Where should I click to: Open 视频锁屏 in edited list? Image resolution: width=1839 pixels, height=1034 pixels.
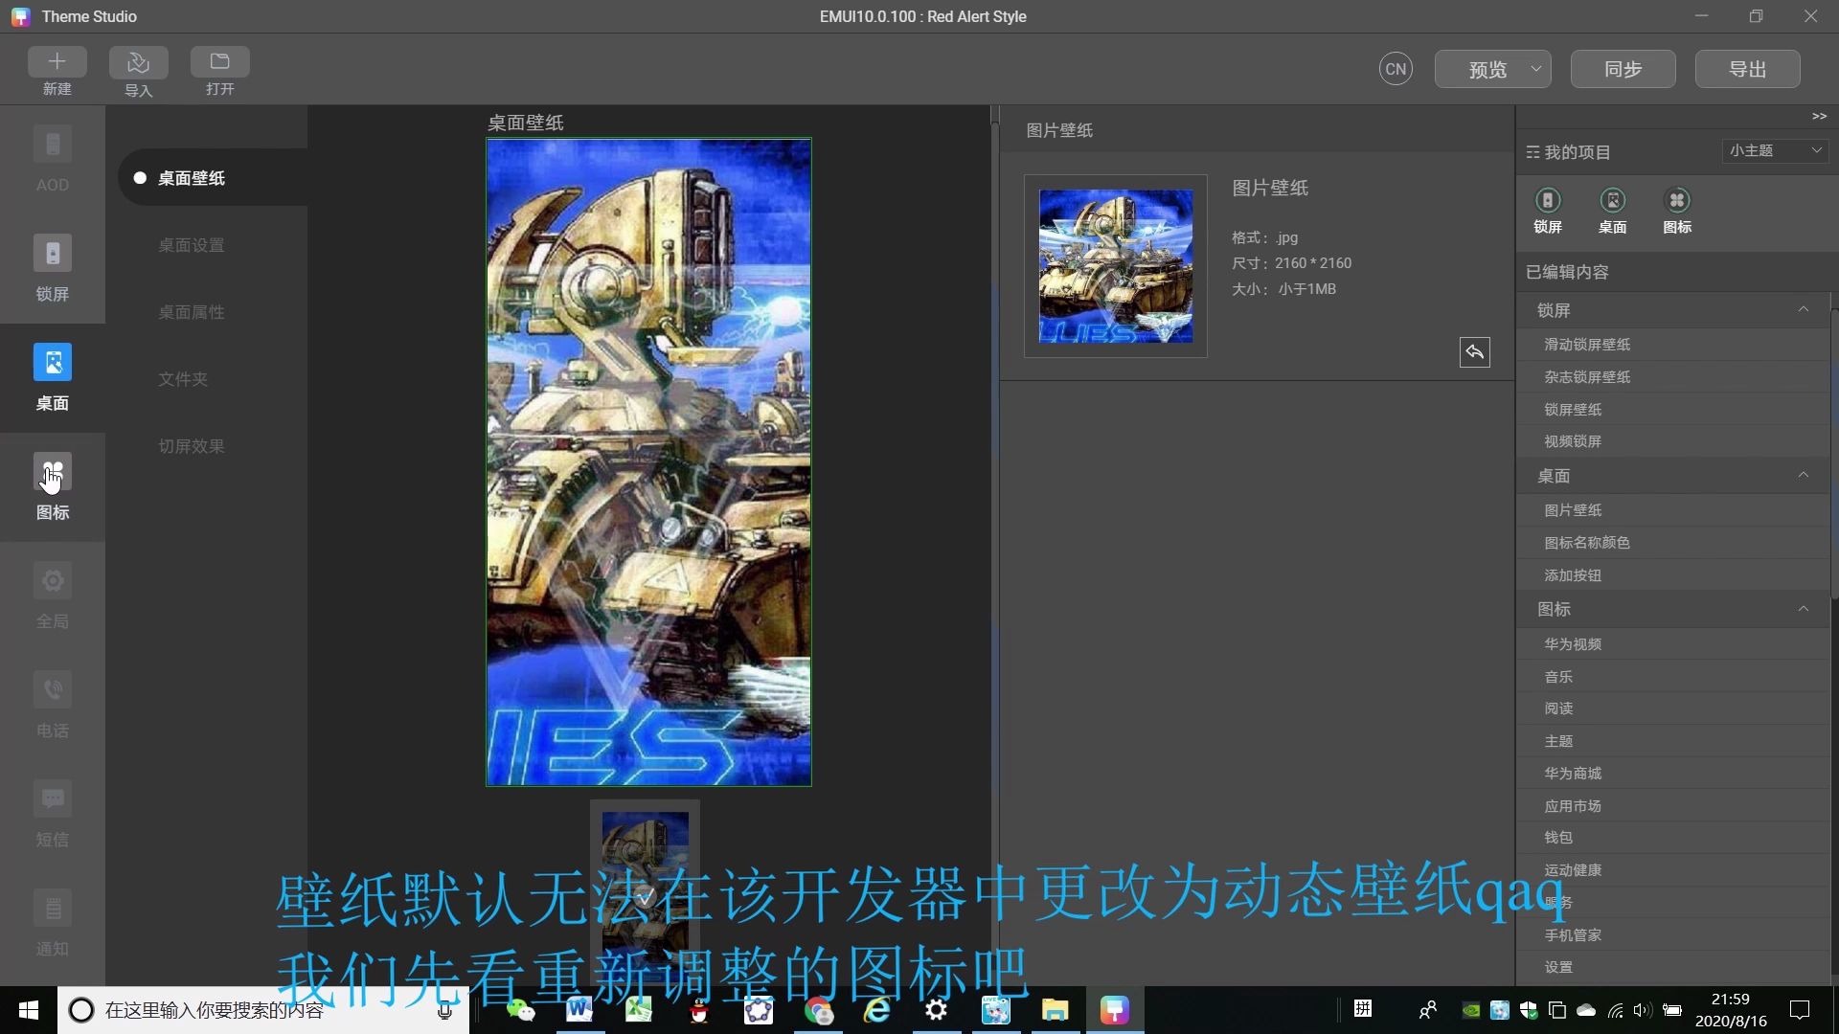1672,441
